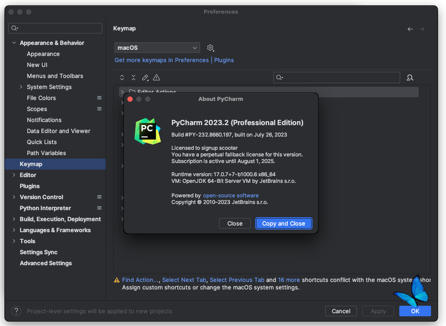Image resolution: width=446 pixels, height=326 pixels.
Task: Click the project-level marker icon beside Python Interpreter
Action: (99, 208)
